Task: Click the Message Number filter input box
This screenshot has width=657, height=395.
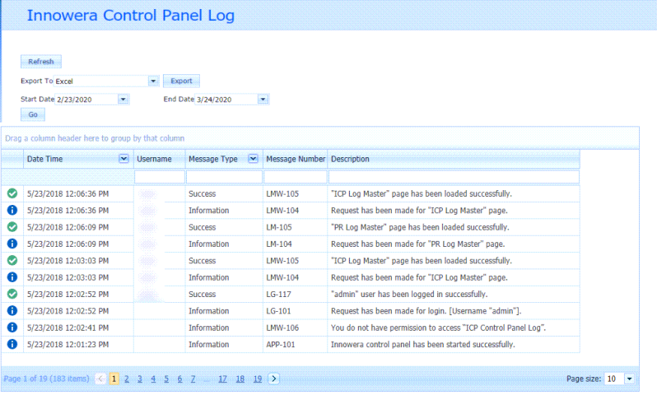Action: tap(296, 177)
